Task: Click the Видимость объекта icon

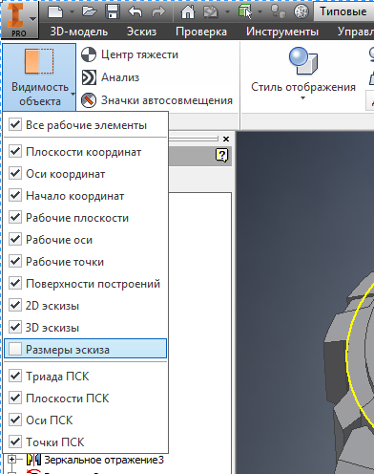Action: point(39,61)
